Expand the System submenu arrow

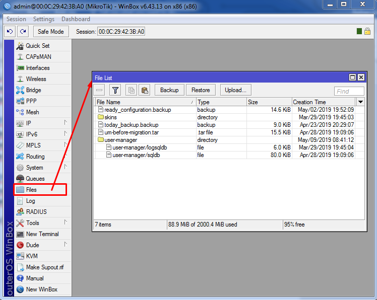point(66,167)
